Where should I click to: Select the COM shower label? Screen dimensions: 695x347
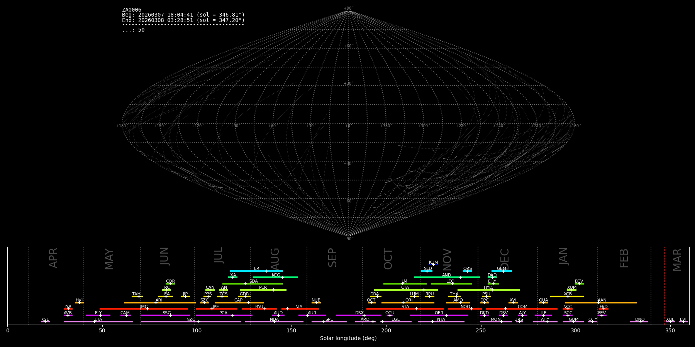point(522,307)
